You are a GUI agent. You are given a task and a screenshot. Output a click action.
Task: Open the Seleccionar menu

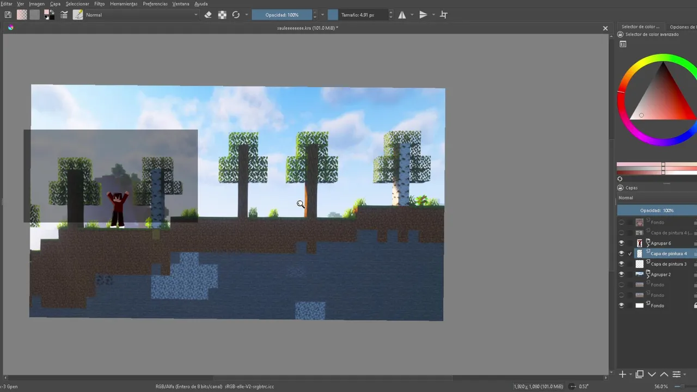click(77, 4)
